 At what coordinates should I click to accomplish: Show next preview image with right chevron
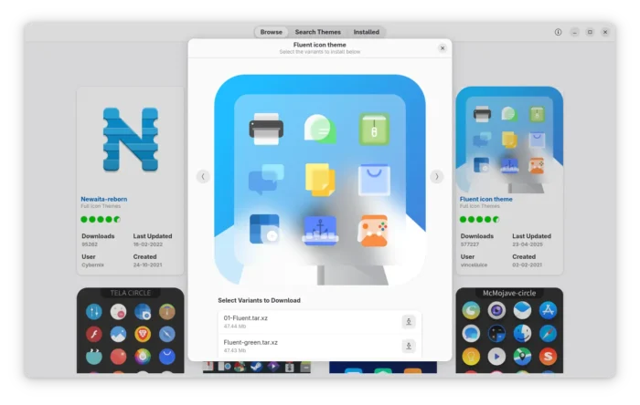click(x=436, y=176)
